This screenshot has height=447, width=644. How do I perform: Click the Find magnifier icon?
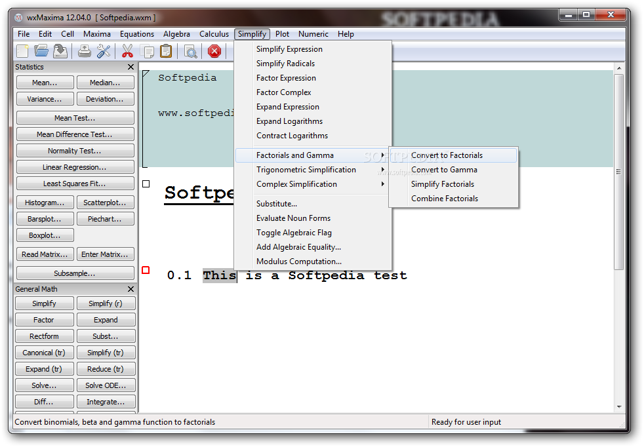click(x=191, y=51)
